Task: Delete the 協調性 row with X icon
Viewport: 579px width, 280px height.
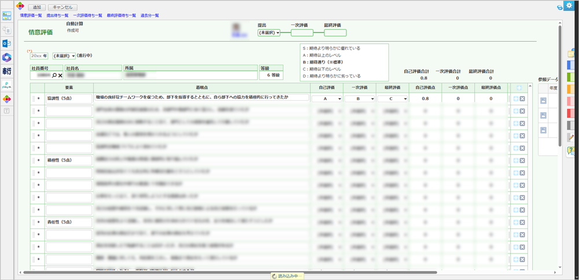Action: [522, 98]
